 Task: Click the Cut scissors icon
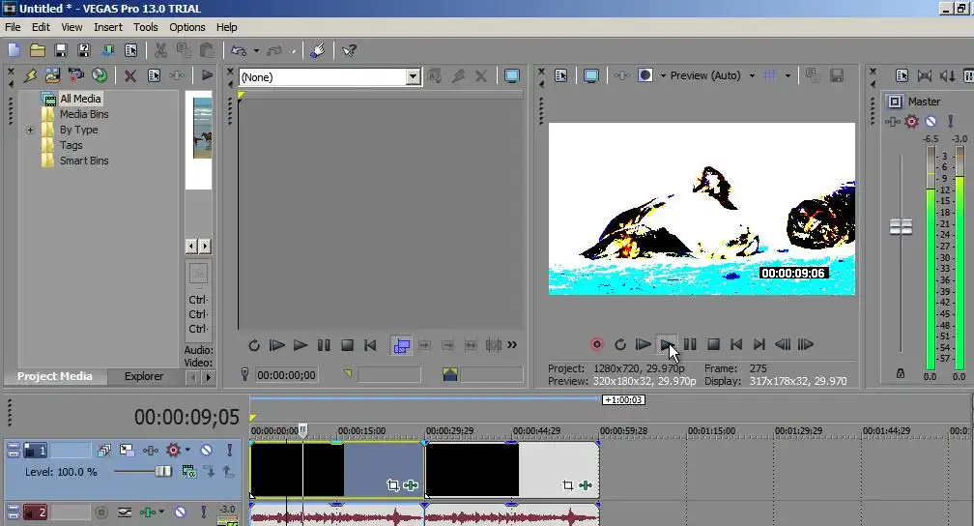point(160,50)
